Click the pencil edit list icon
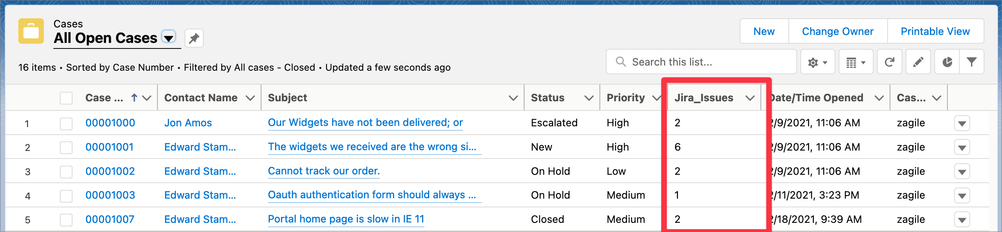This screenshot has width=1002, height=232. click(x=918, y=62)
